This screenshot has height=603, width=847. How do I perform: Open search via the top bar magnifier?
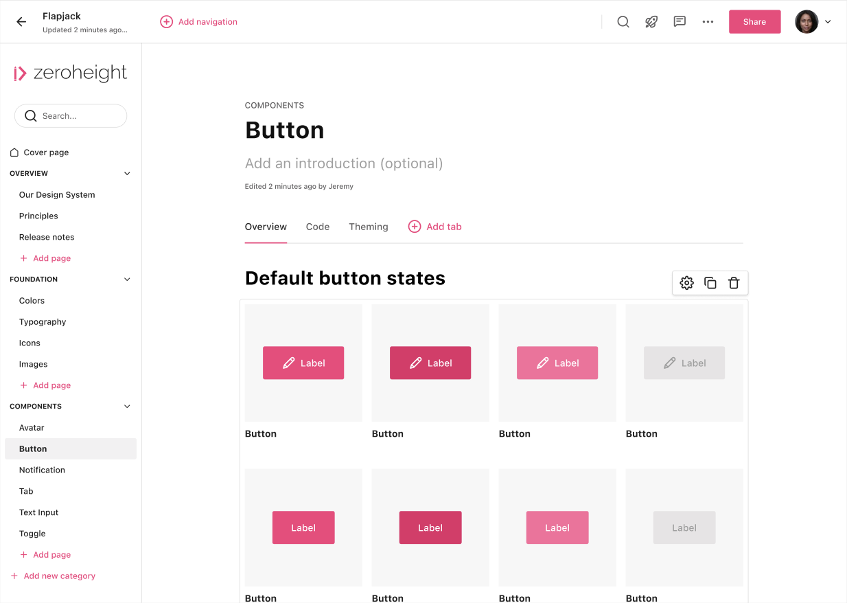click(x=623, y=22)
